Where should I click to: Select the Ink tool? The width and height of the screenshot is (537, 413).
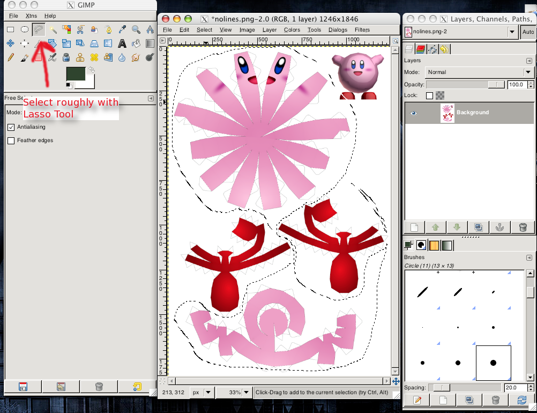tap(66, 57)
